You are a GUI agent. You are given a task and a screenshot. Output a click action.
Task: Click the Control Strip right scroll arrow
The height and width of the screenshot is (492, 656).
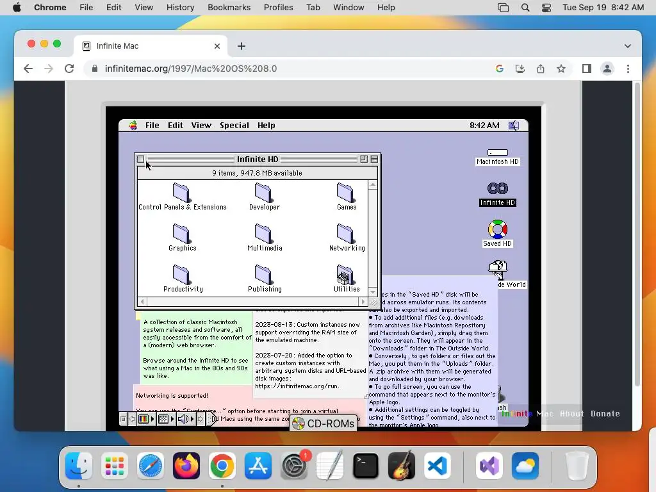(x=201, y=419)
